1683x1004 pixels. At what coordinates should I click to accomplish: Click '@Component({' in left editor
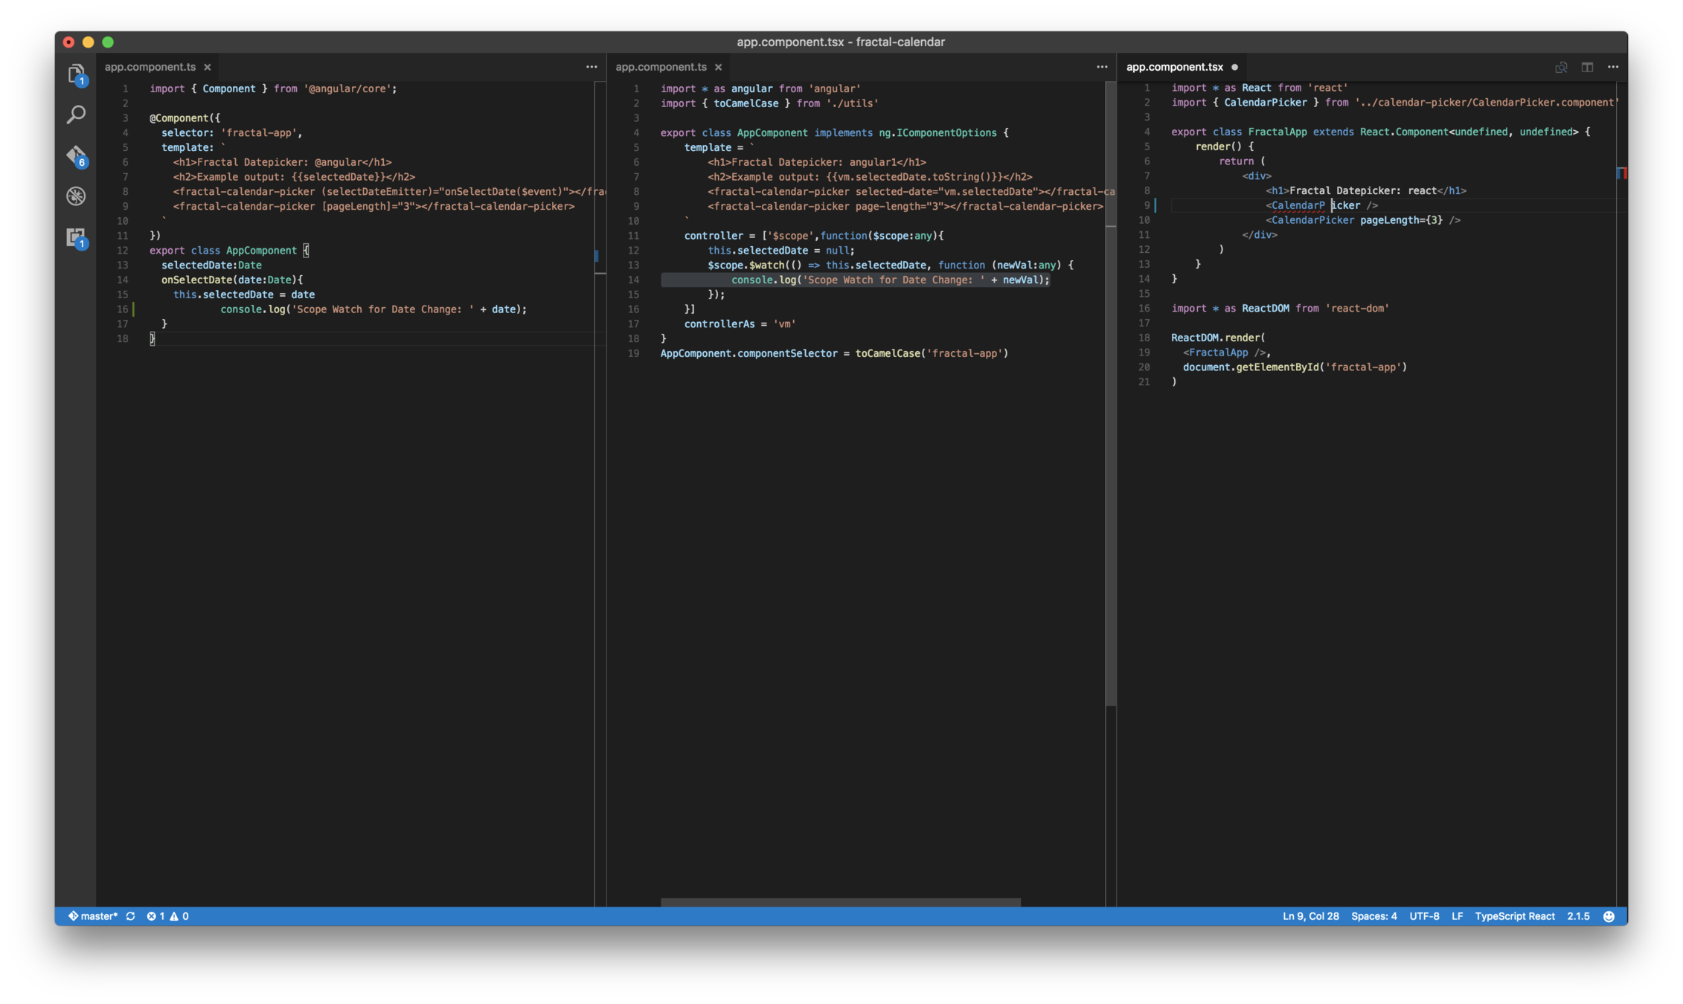(x=185, y=118)
